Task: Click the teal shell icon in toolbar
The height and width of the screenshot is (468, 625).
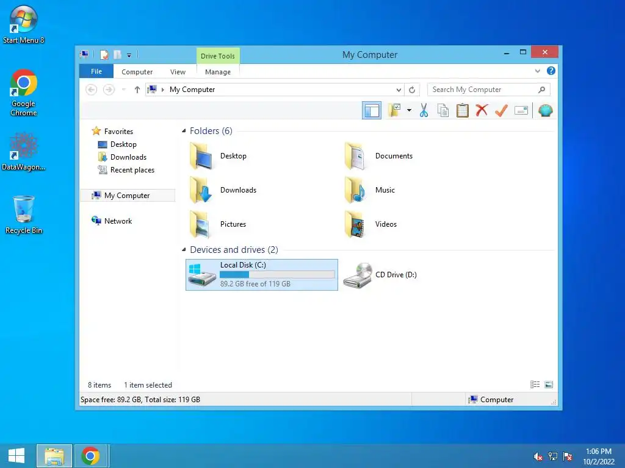Action: point(545,110)
